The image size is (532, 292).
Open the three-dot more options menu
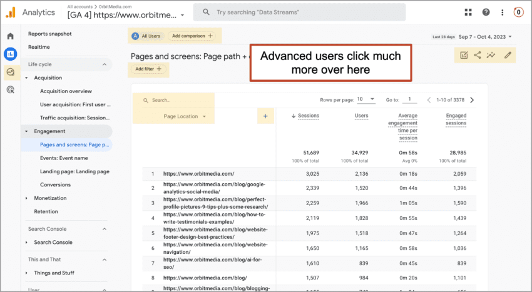pyautogui.click(x=502, y=13)
